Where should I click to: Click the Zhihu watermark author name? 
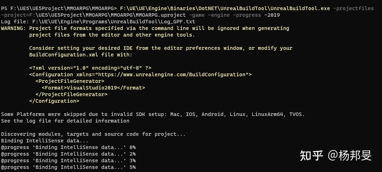350,156
